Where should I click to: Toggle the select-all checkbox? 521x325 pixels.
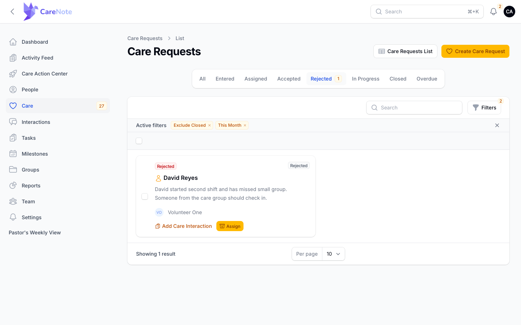(139, 141)
